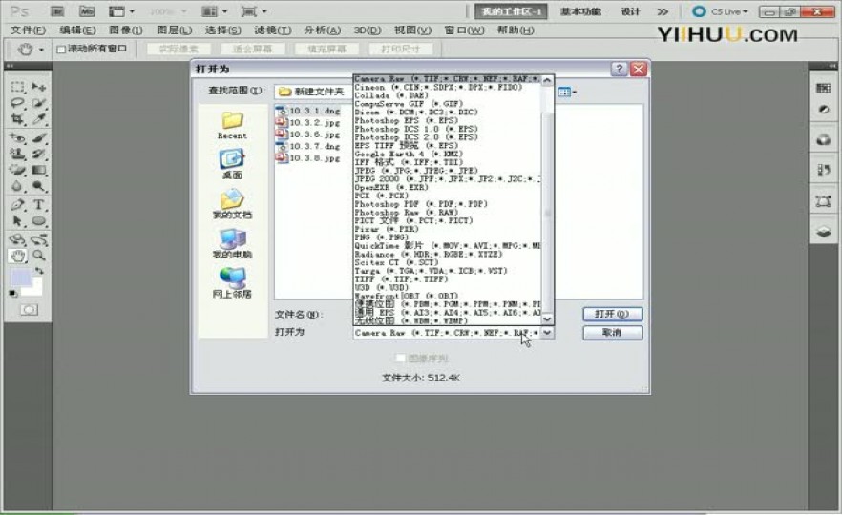Click format list scroll-down arrow
842x515 pixels.
tap(547, 319)
